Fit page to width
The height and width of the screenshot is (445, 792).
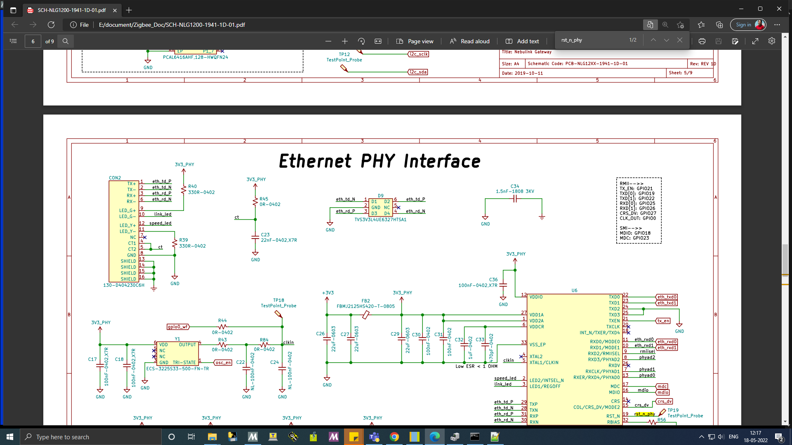coord(378,41)
